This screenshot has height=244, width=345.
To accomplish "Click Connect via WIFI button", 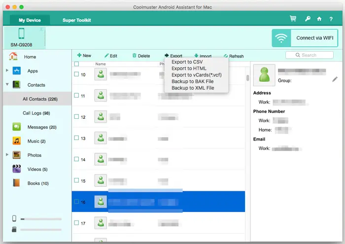I will (305, 38).
